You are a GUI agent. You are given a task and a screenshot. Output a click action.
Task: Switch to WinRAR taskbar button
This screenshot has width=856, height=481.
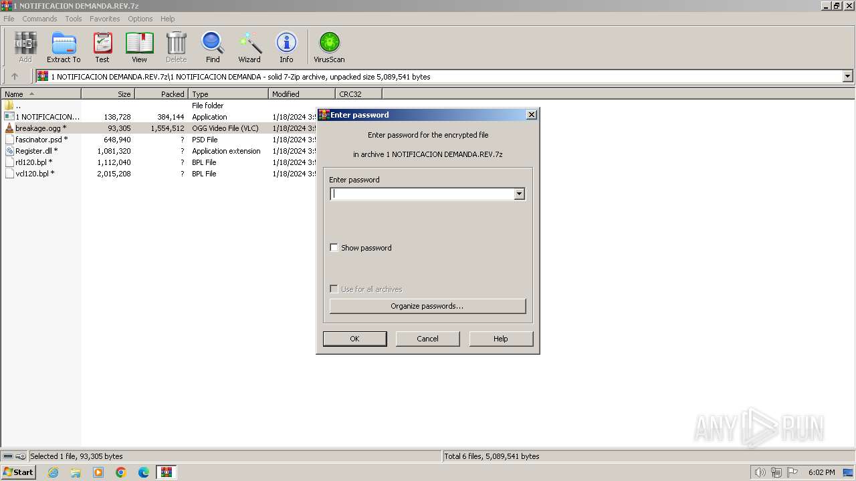[167, 472]
